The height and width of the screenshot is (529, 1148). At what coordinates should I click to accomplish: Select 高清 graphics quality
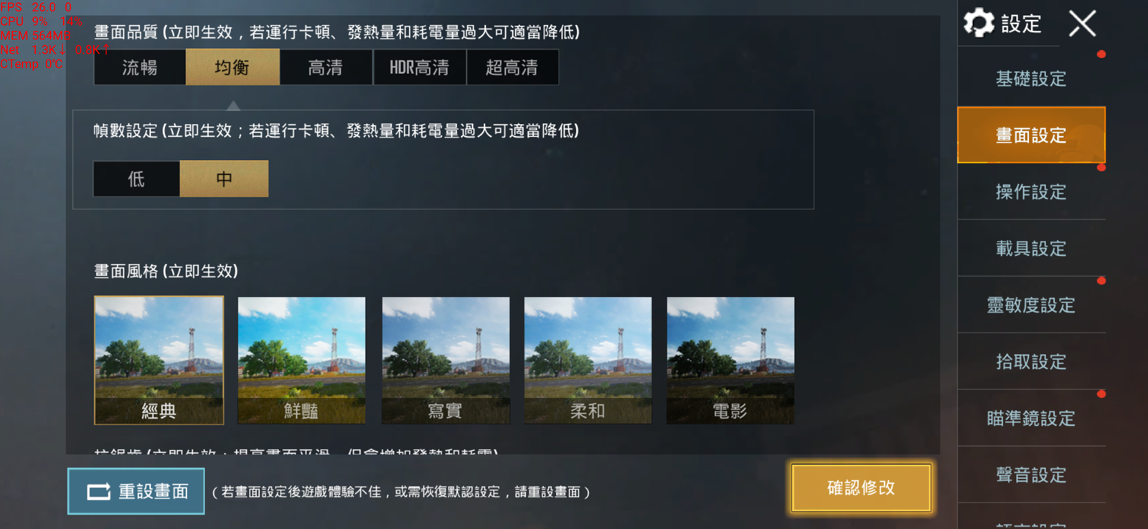click(x=326, y=67)
